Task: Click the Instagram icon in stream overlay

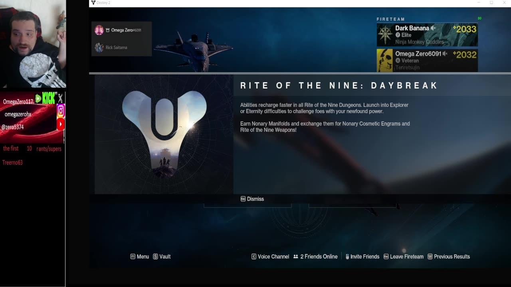Action: (x=61, y=110)
